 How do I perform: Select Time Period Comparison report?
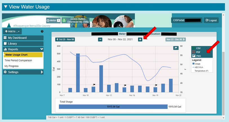point(18,60)
